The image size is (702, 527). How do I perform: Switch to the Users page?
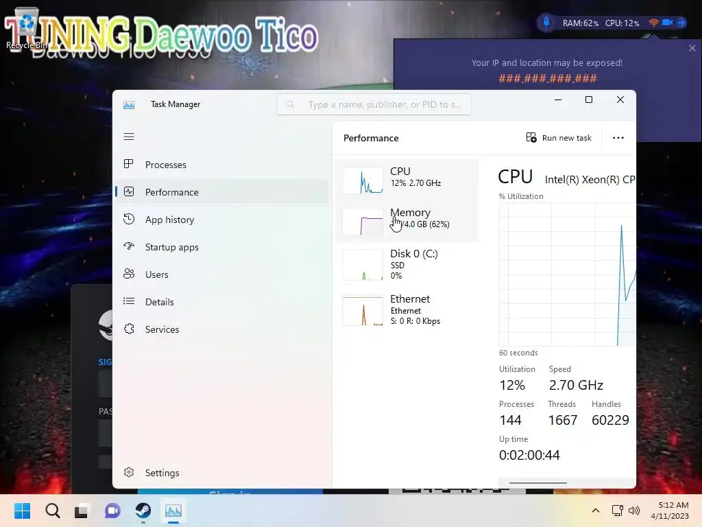pyautogui.click(x=223, y=274)
